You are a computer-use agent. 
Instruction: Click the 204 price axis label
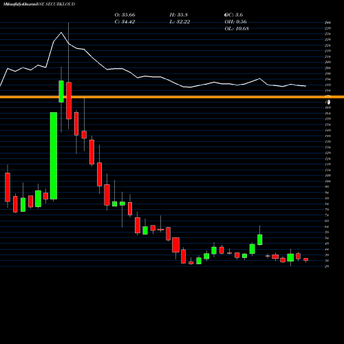327,68
